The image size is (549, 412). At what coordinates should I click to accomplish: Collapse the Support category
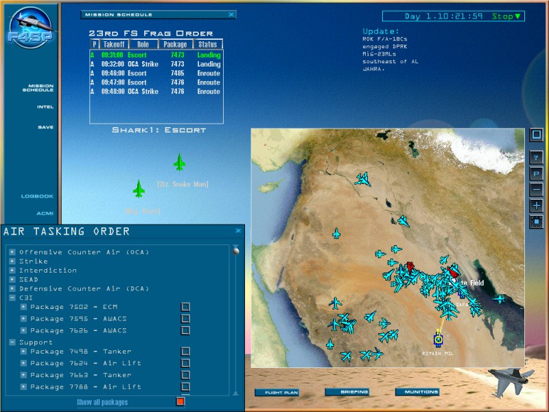point(12,342)
